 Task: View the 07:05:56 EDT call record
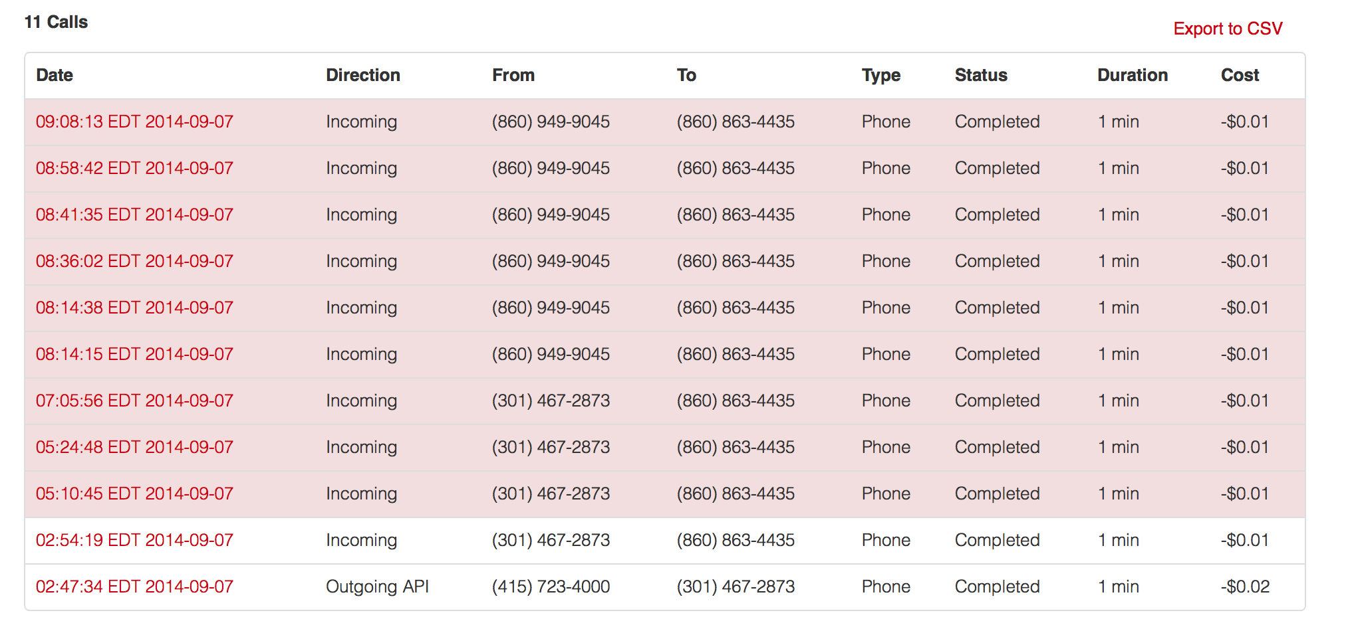click(134, 401)
